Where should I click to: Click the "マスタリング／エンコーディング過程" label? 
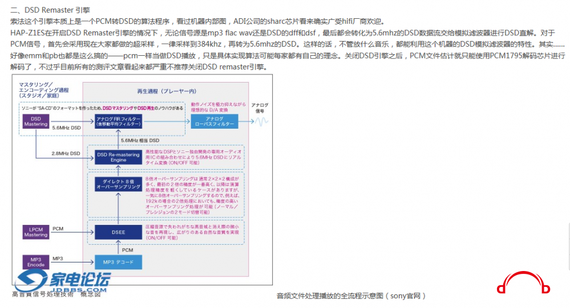tap(43, 90)
